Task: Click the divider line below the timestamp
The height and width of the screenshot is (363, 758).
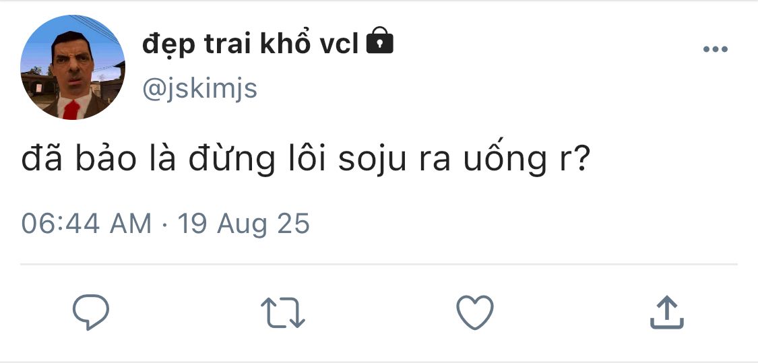Action: (379, 265)
